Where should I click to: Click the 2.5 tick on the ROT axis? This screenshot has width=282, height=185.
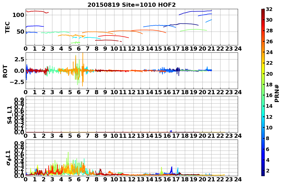pos(19,59)
